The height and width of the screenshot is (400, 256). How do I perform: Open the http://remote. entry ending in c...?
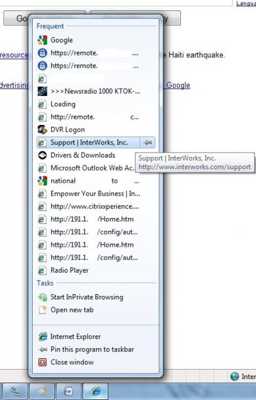click(x=96, y=117)
